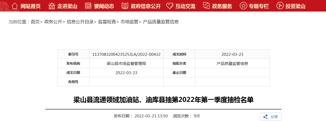The width and height of the screenshot is (326, 121).
Task: Click the news icon beside 要闻动态
Action: coord(88,5)
